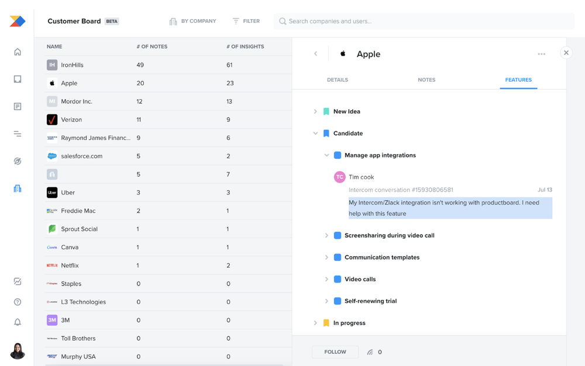Close the Apple detail panel
The image size is (585, 366).
tap(566, 53)
